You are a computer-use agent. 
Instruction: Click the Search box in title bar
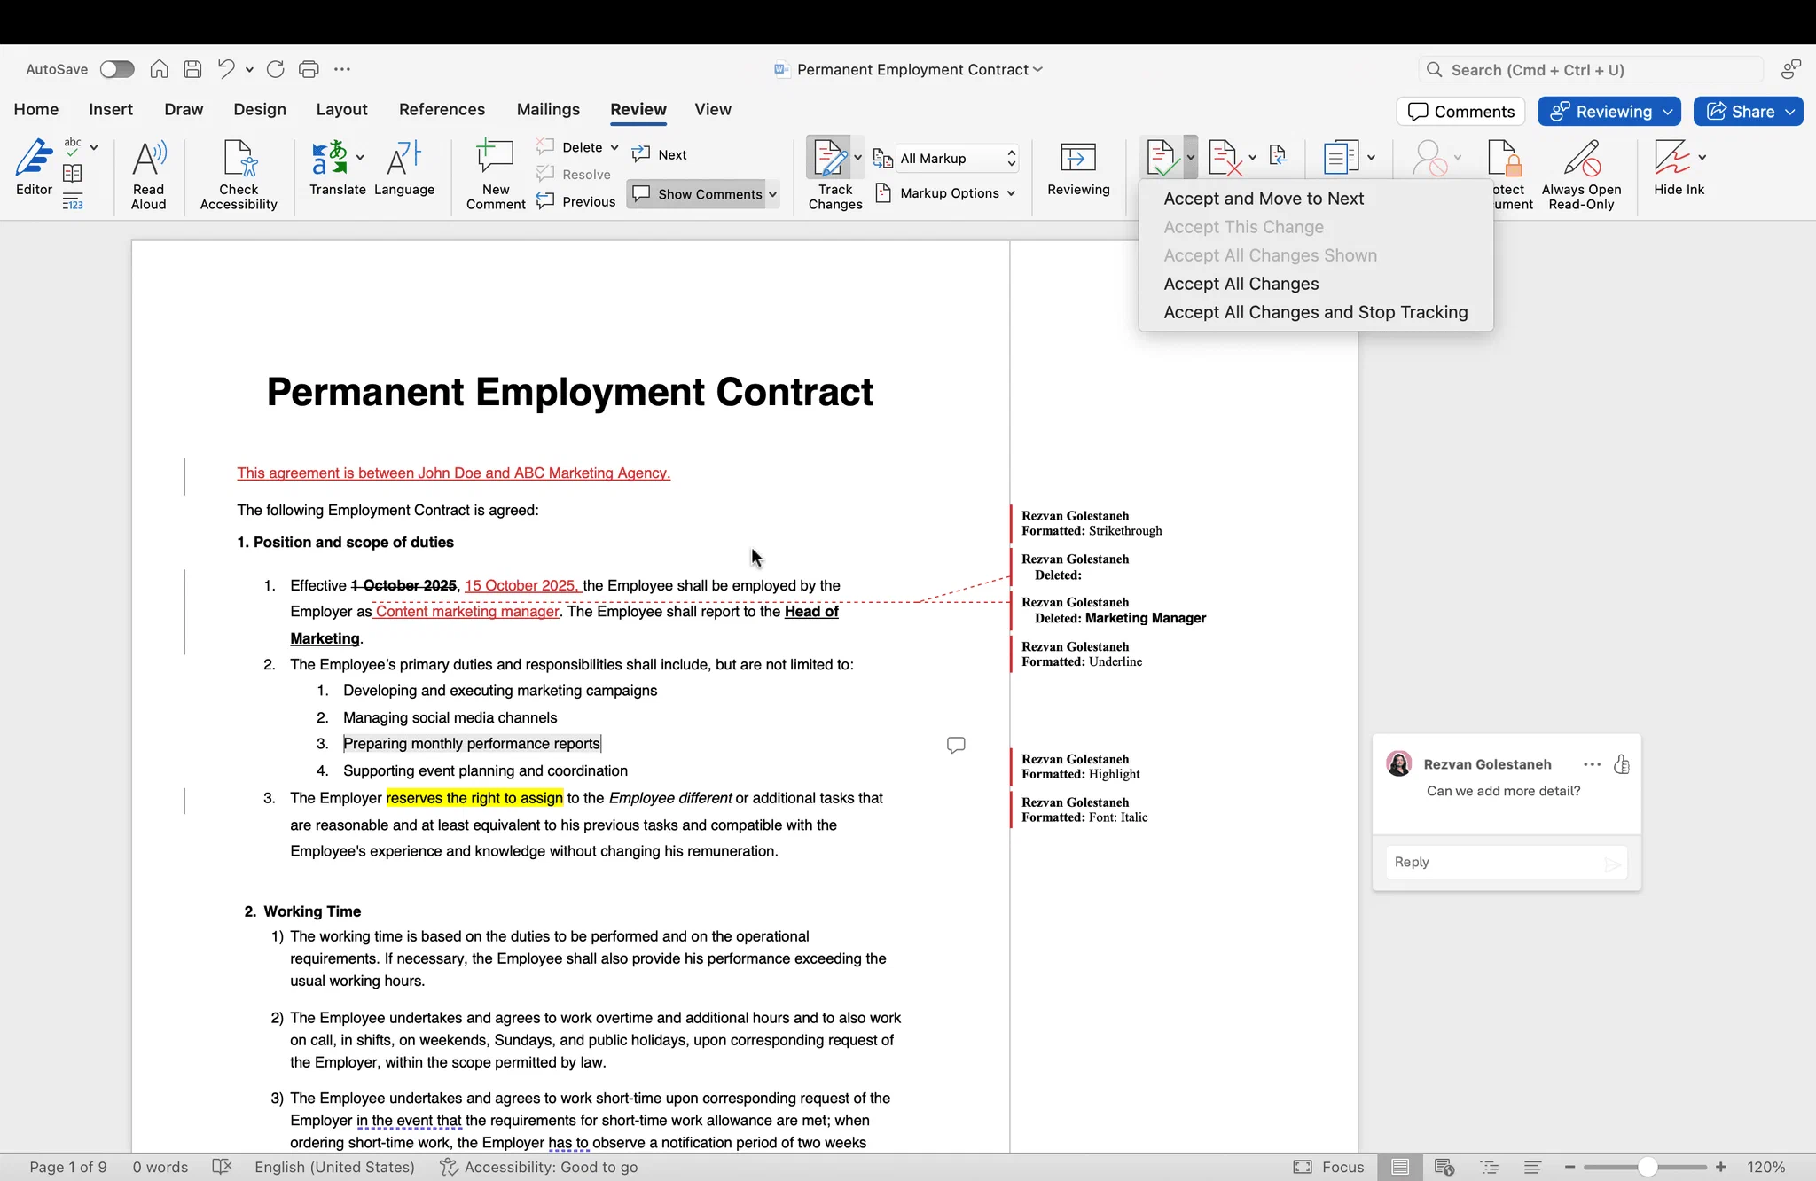[1590, 69]
